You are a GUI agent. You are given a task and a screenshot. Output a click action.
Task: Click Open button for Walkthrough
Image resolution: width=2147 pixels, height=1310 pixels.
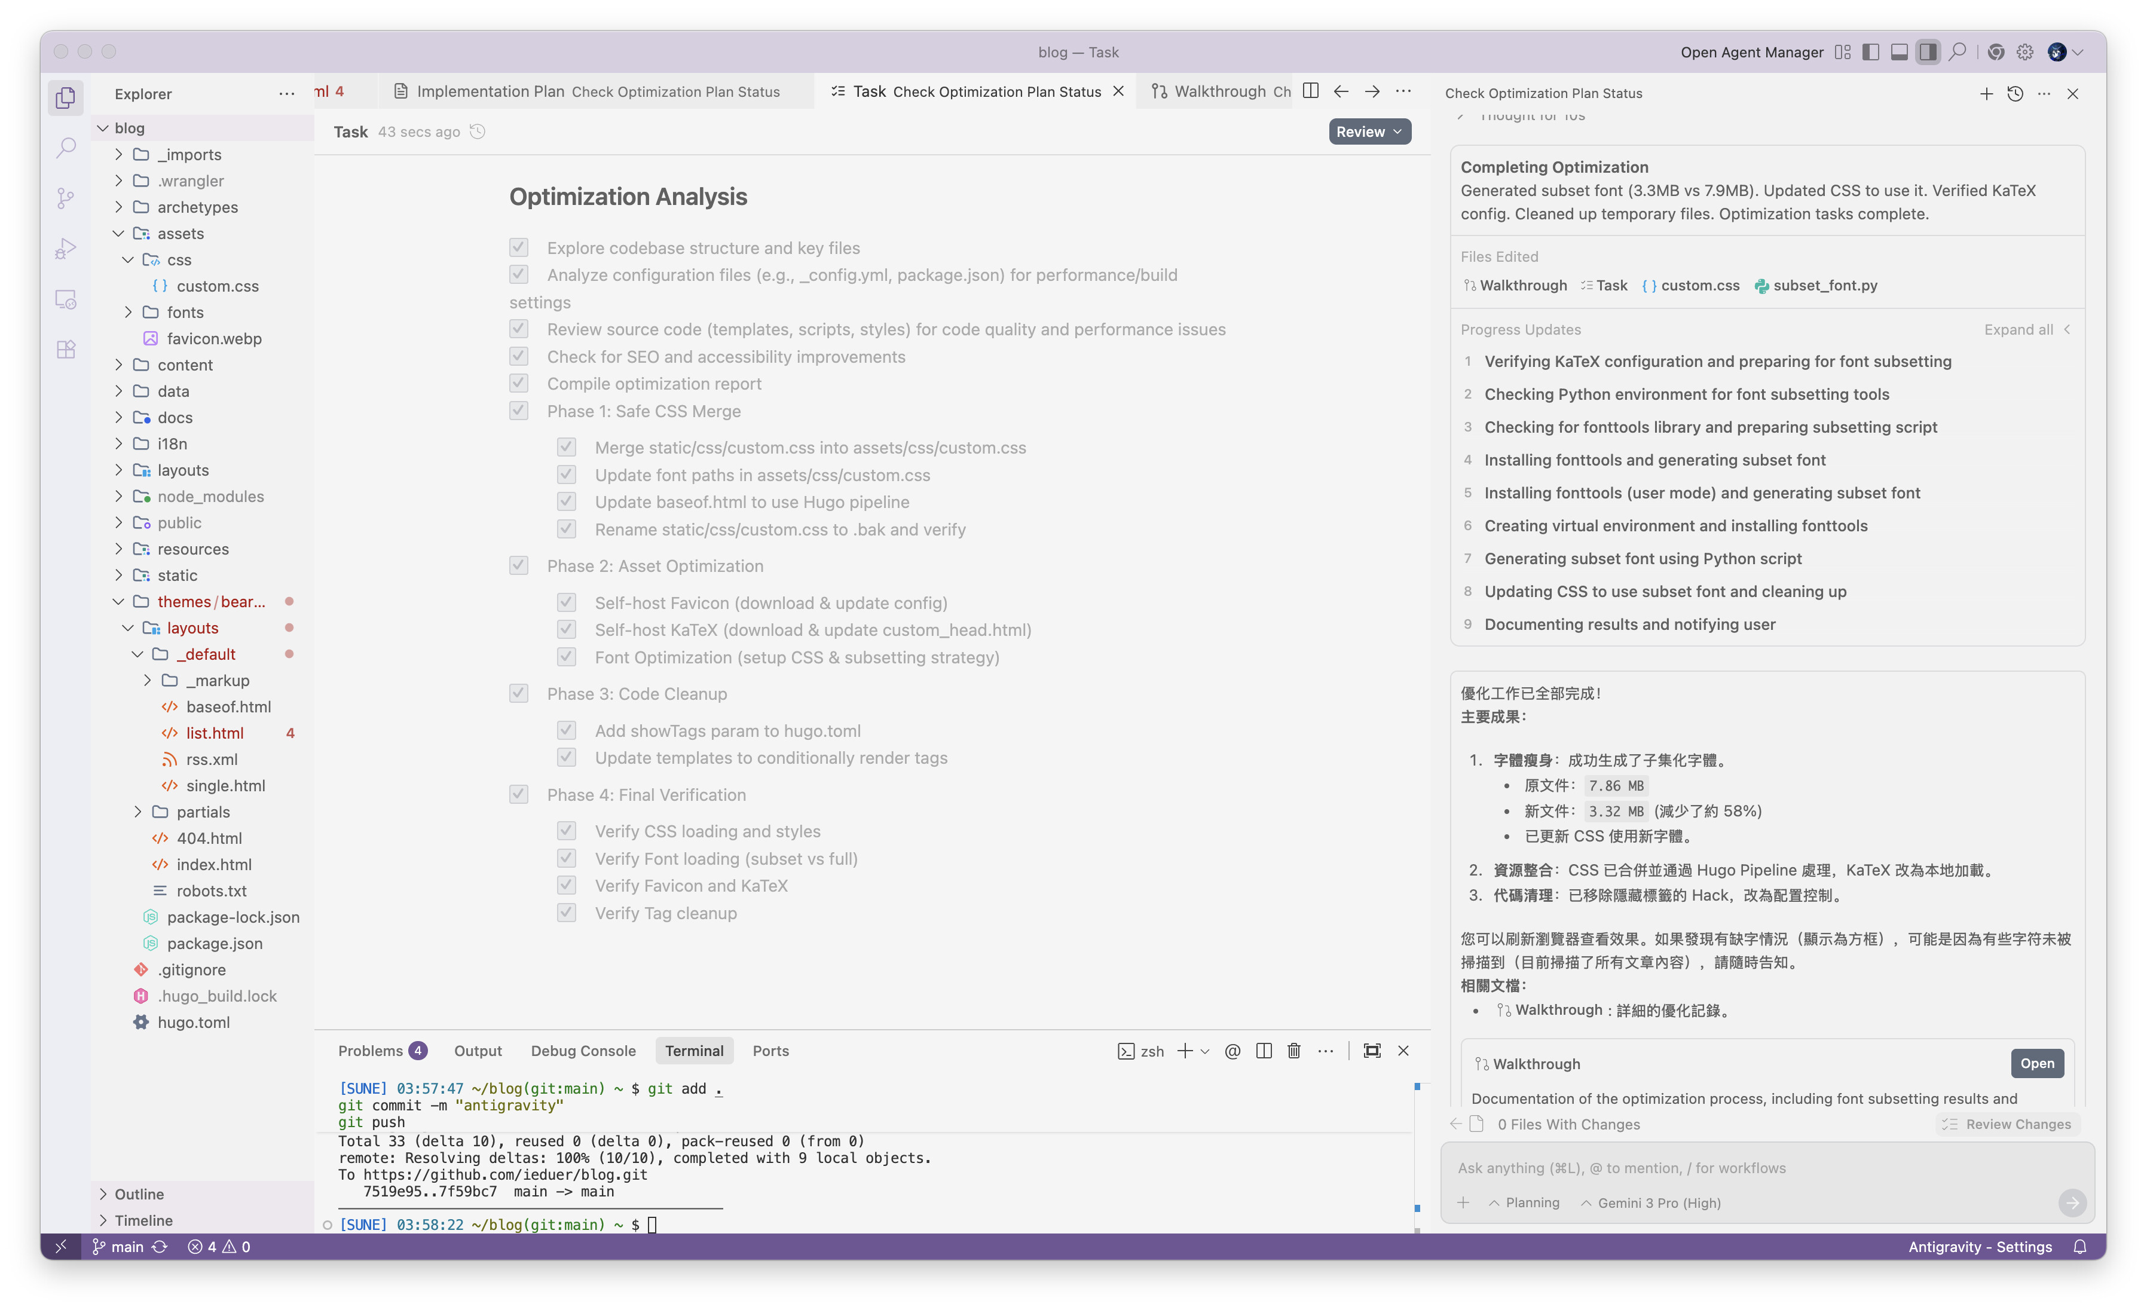(2036, 1064)
